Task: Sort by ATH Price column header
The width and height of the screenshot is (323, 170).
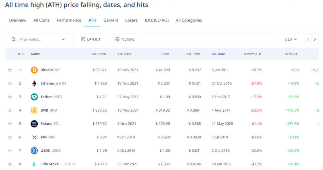Action: [x=99, y=54]
